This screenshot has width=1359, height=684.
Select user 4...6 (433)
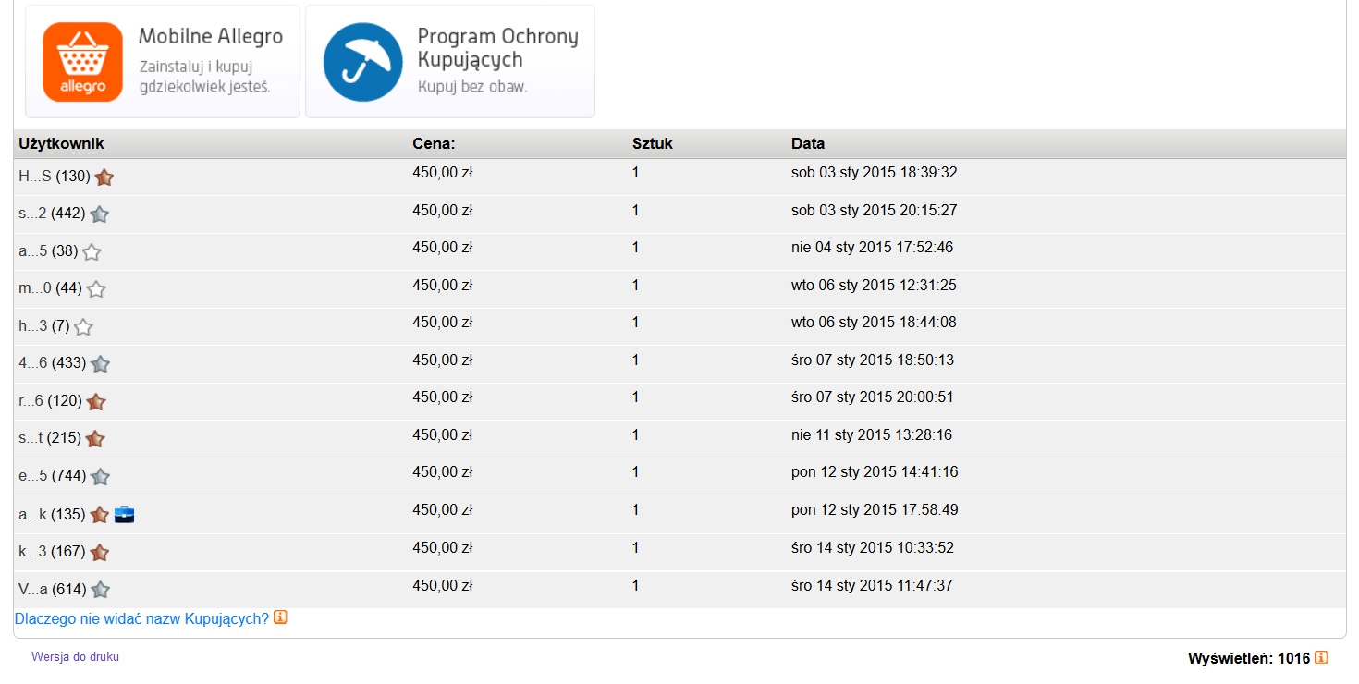point(53,363)
